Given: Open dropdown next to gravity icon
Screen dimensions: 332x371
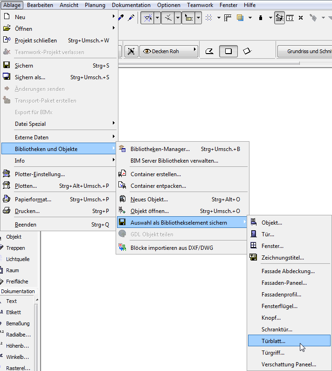Looking at the screenshot, I should [270, 18].
